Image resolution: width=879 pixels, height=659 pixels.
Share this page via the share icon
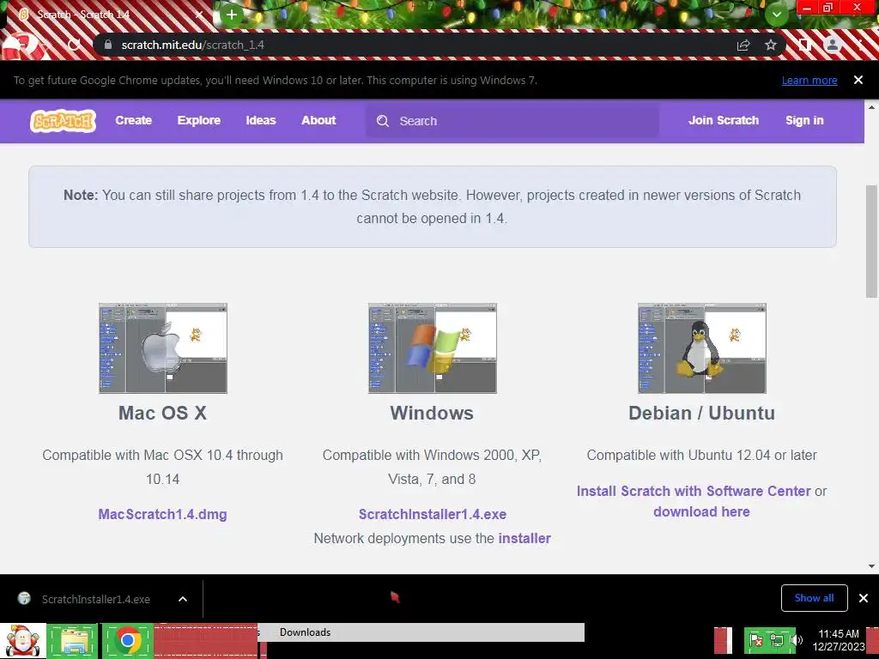(743, 45)
